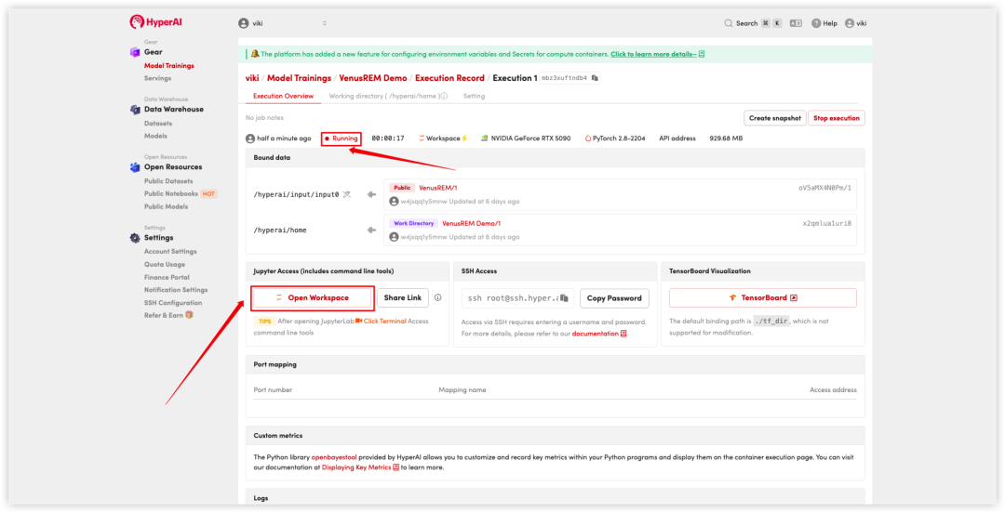Screen dimensions: 1005x513
Task: Click the Open Resources sidebar icon
Action: click(135, 167)
